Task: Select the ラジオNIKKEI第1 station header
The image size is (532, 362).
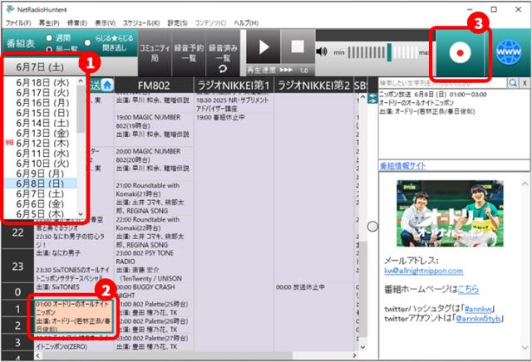Action: (x=234, y=86)
